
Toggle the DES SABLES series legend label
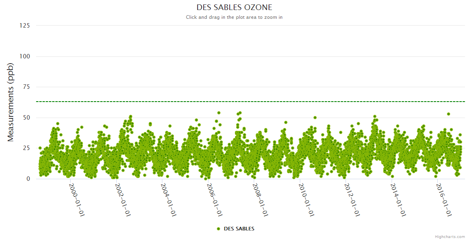(x=239, y=229)
